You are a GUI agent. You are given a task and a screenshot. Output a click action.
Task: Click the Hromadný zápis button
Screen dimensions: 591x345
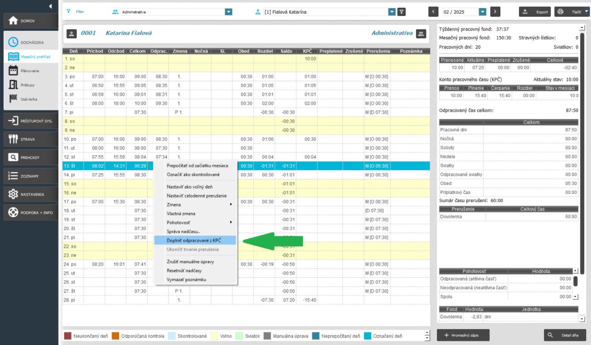[463, 335]
